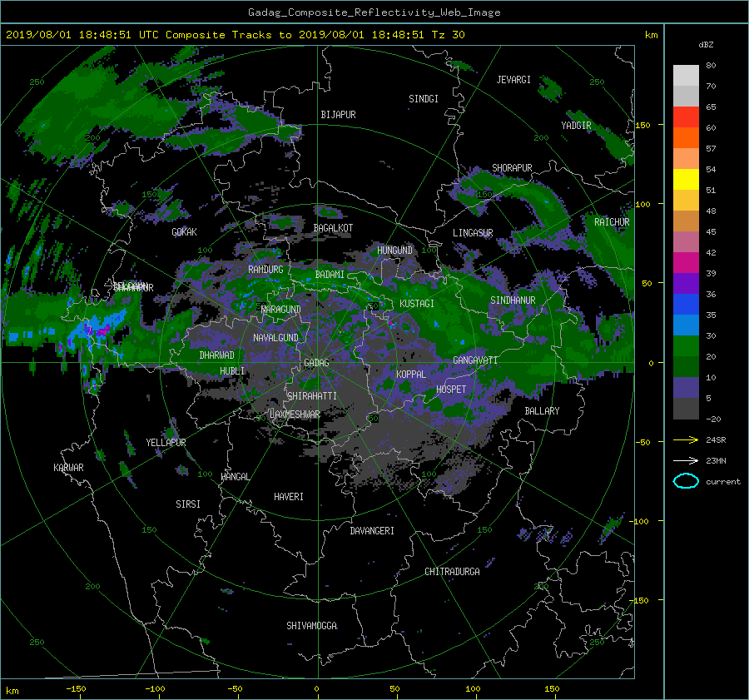Click the KOPPAL city label
Image resolution: width=749 pixels, height=700 pixels.
[x=411, y=374]
